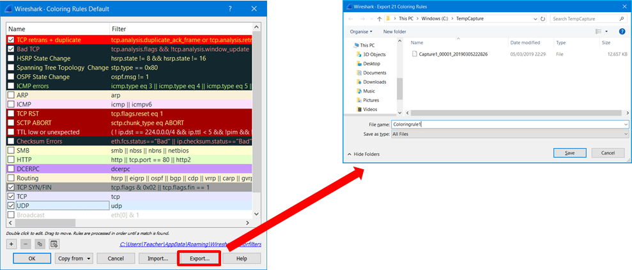Click the duplicate rule icon beside the minus

coord(40,243)
